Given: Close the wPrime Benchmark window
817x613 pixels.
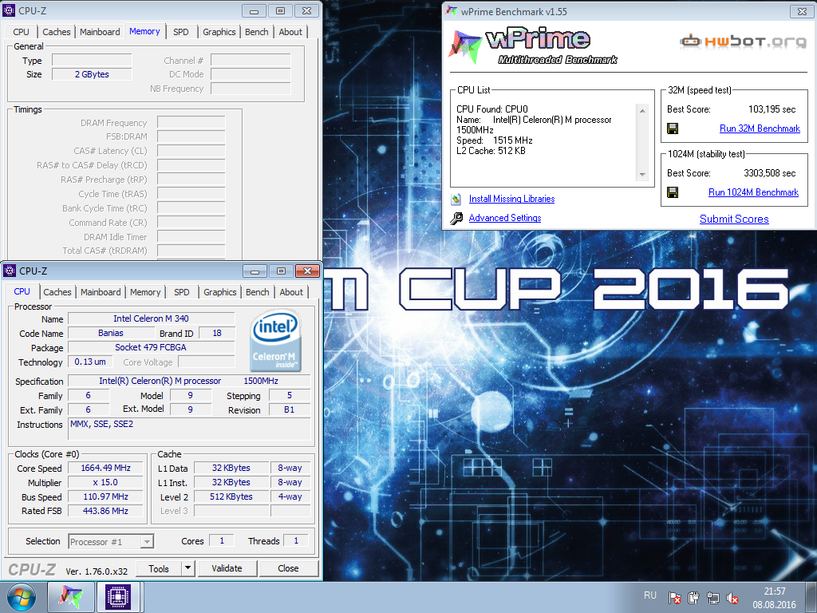Looking at the screenshot, I should click(x=803, y=11).
